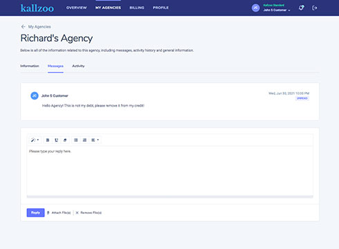Open the paragraph alignment dropdown
Image resolution: width=339 pixels, height=249 pixels.
tap(95, 140)
